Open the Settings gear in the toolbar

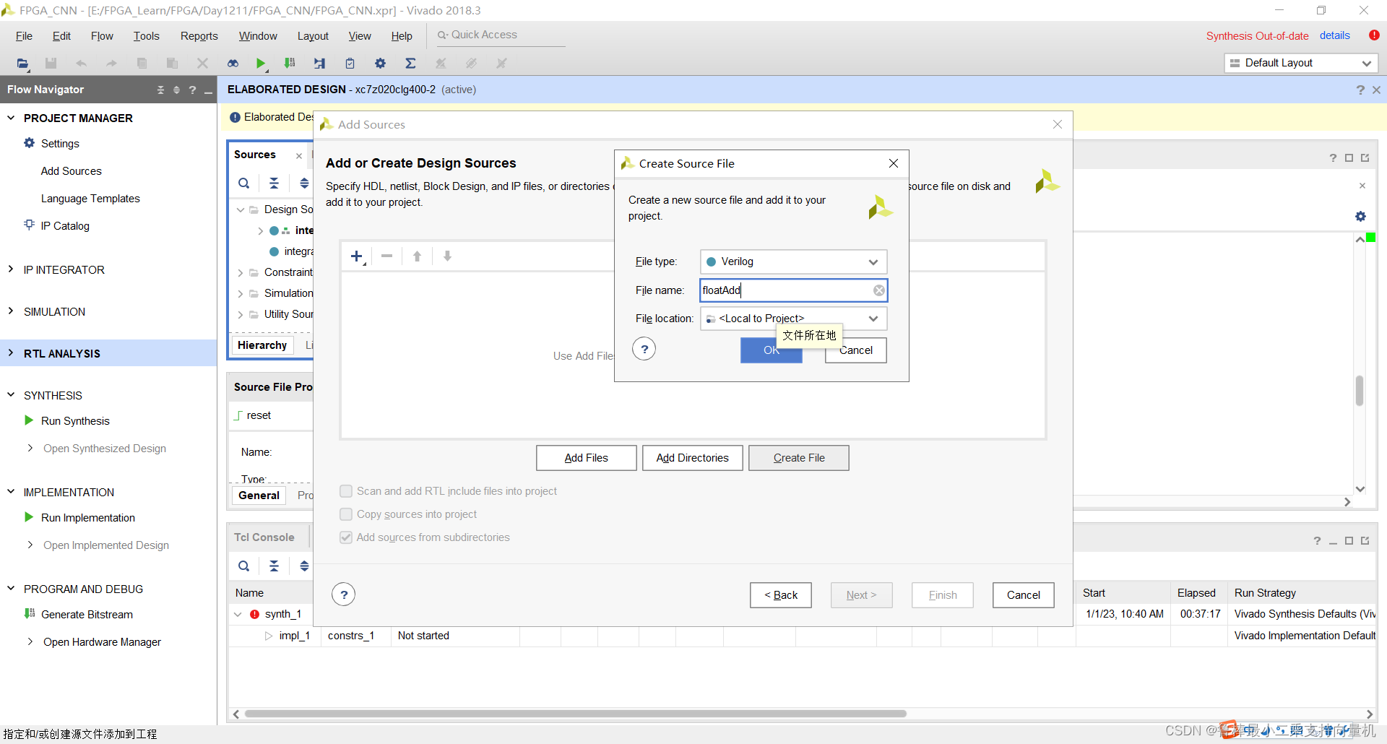pos(380,64)
